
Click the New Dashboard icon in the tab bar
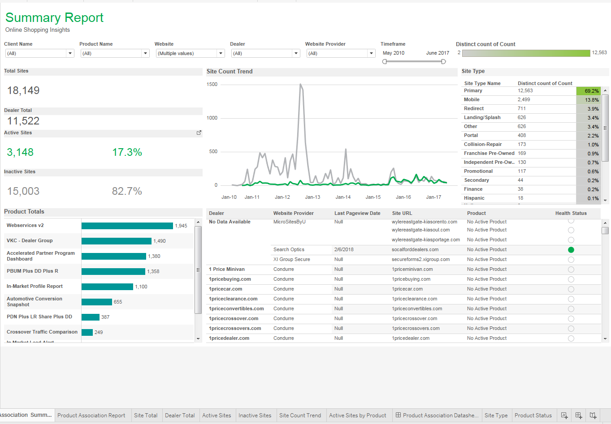579,415
